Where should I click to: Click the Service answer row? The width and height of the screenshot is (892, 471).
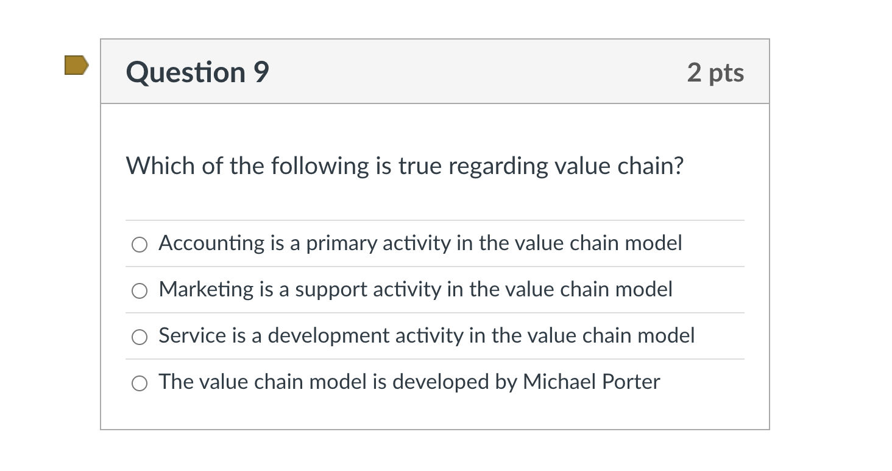click(426, 336)
